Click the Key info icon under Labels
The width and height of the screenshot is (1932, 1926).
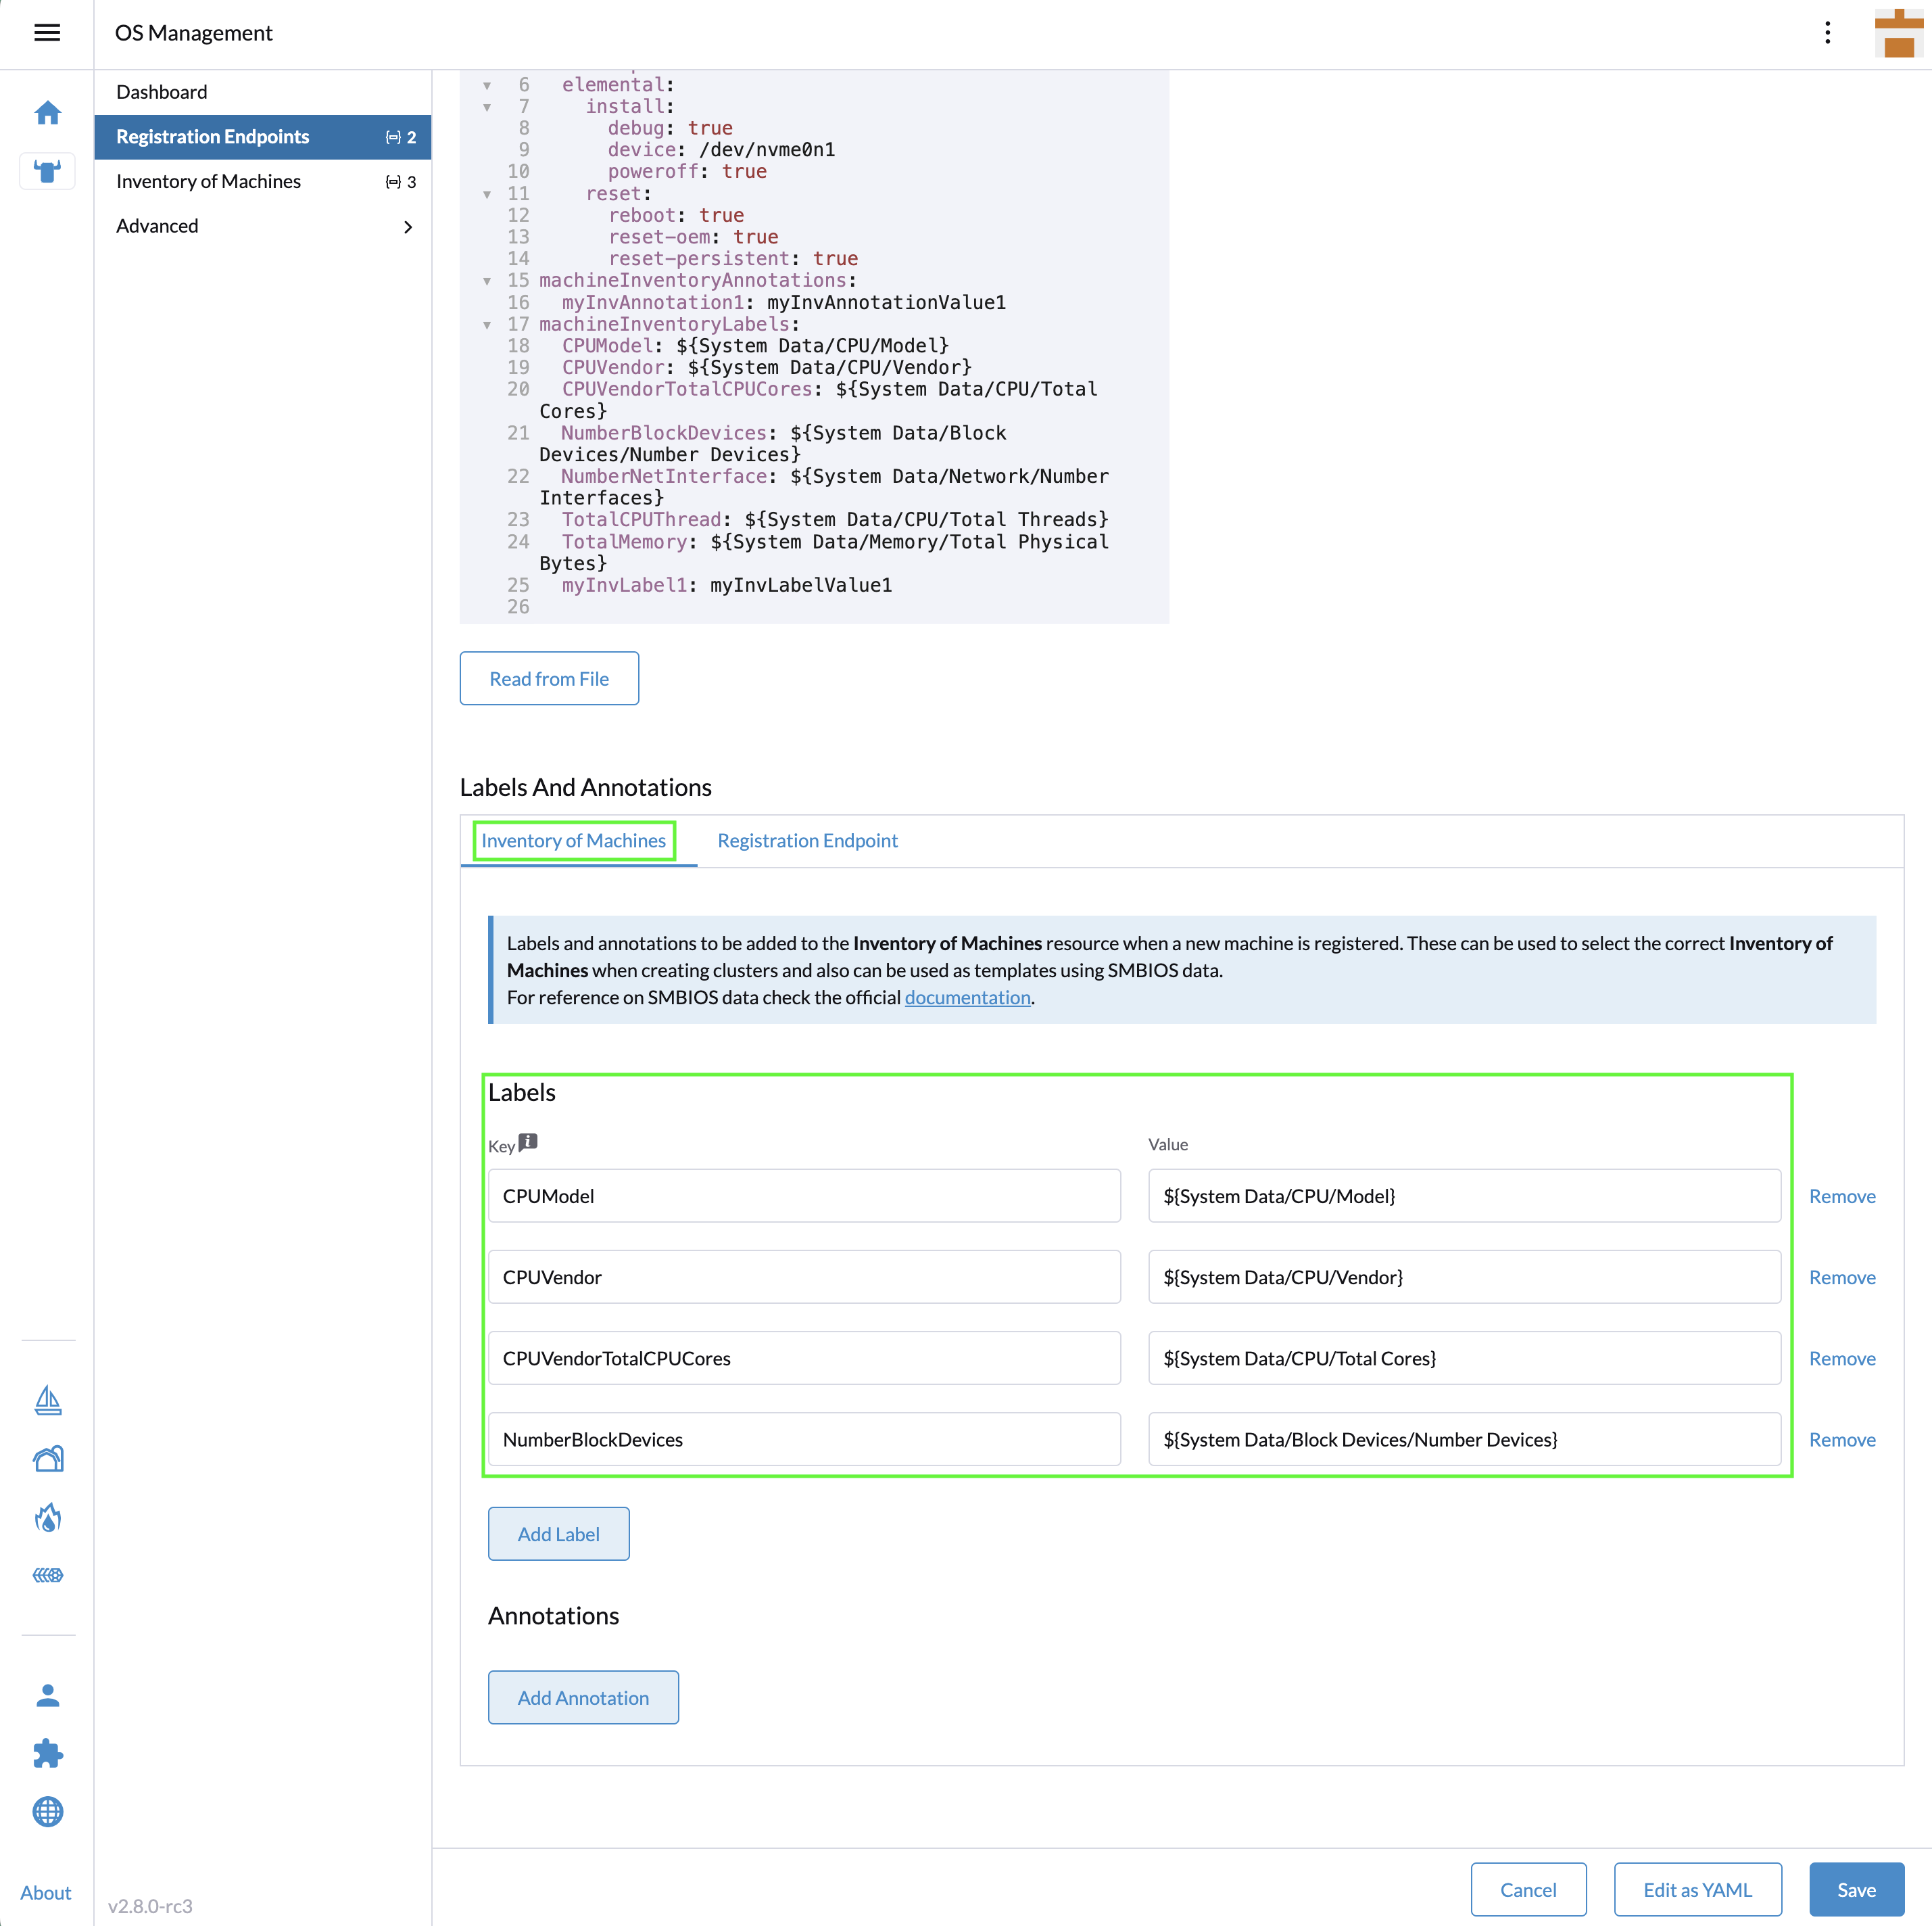coord(528,1142)
